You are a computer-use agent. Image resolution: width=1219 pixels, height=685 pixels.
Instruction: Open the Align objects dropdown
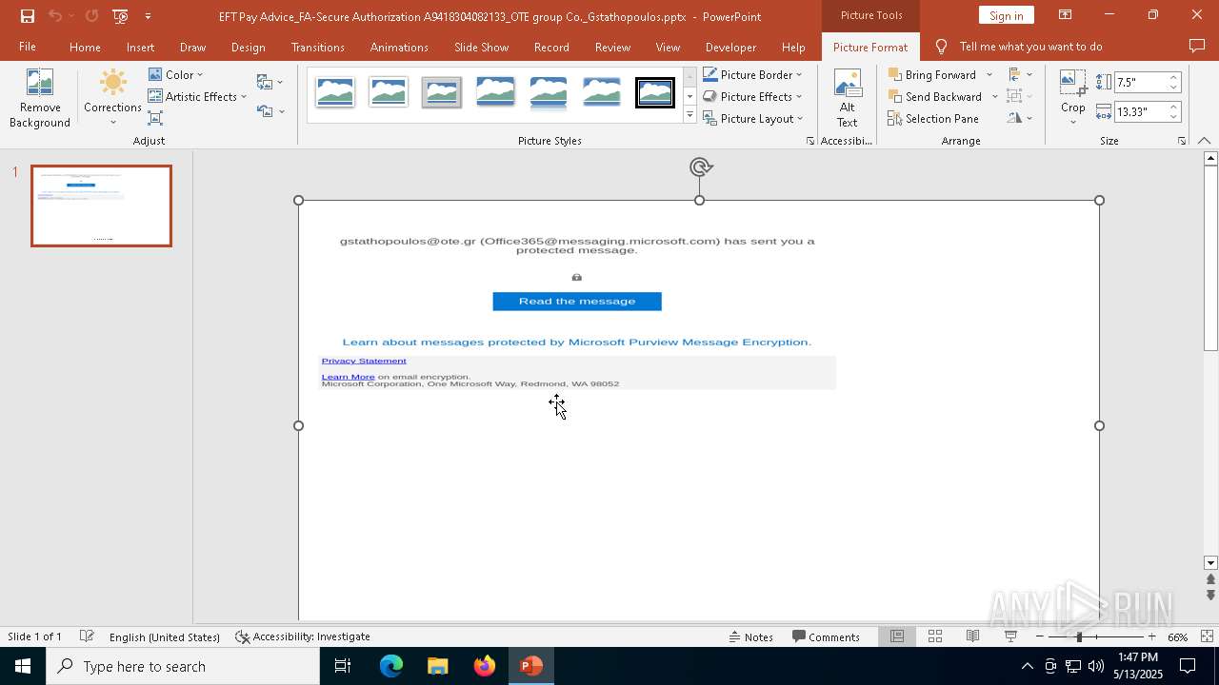(1020, 74)
